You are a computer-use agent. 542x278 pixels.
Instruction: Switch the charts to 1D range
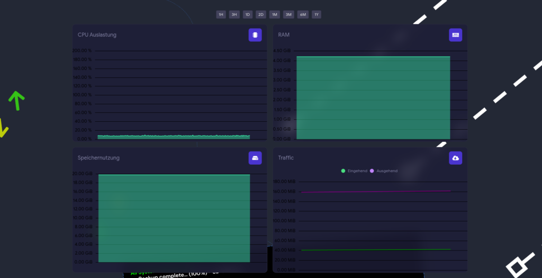click(x=247, y=14)
